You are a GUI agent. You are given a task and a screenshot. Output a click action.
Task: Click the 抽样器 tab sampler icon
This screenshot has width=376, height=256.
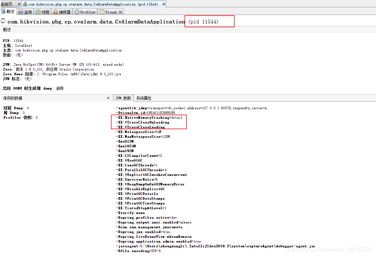tap(55, 12)
